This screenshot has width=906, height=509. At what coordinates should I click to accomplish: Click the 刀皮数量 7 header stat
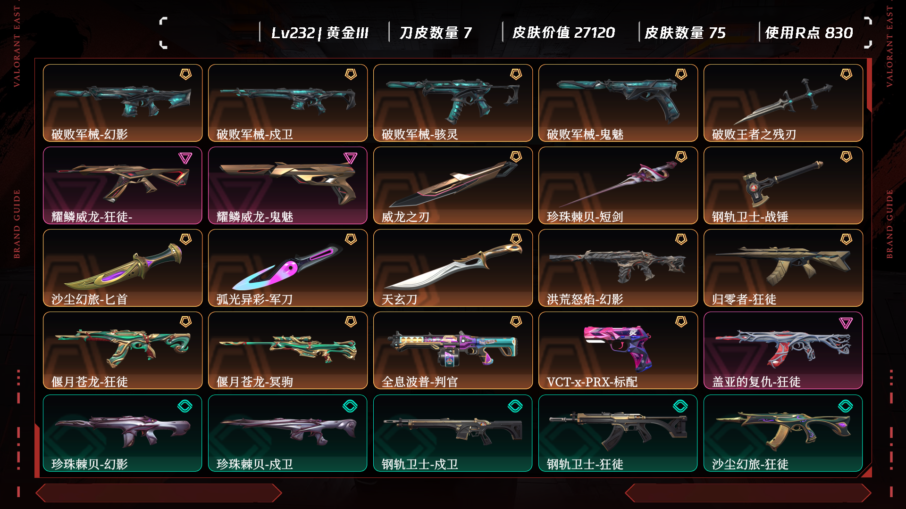(x=435, y=33)
